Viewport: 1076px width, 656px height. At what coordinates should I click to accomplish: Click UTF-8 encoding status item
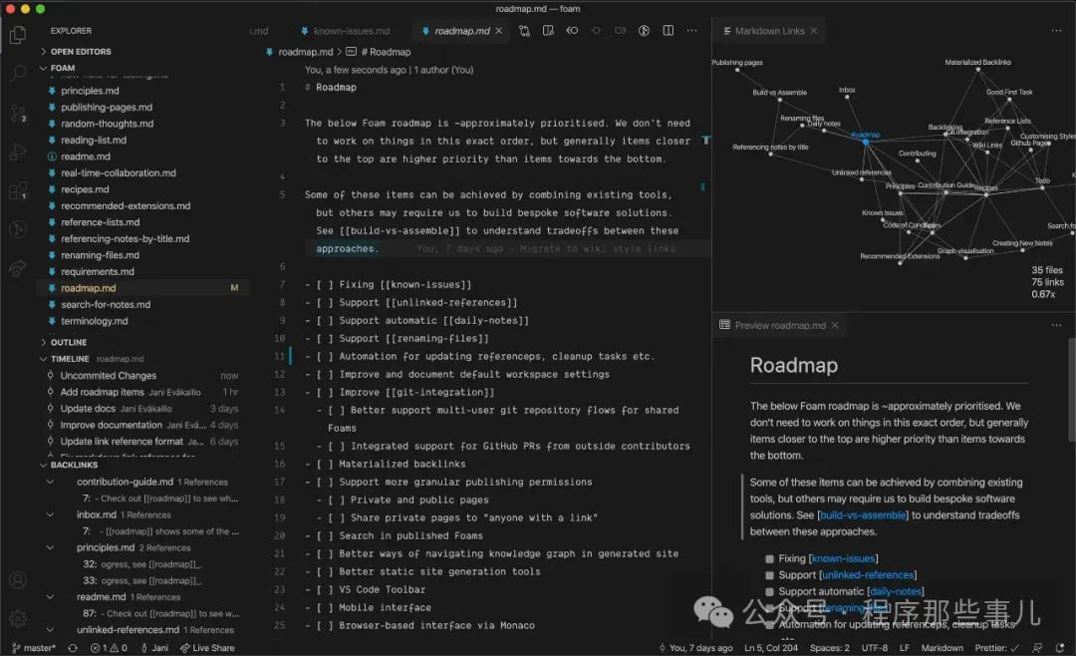click(875, 648)
